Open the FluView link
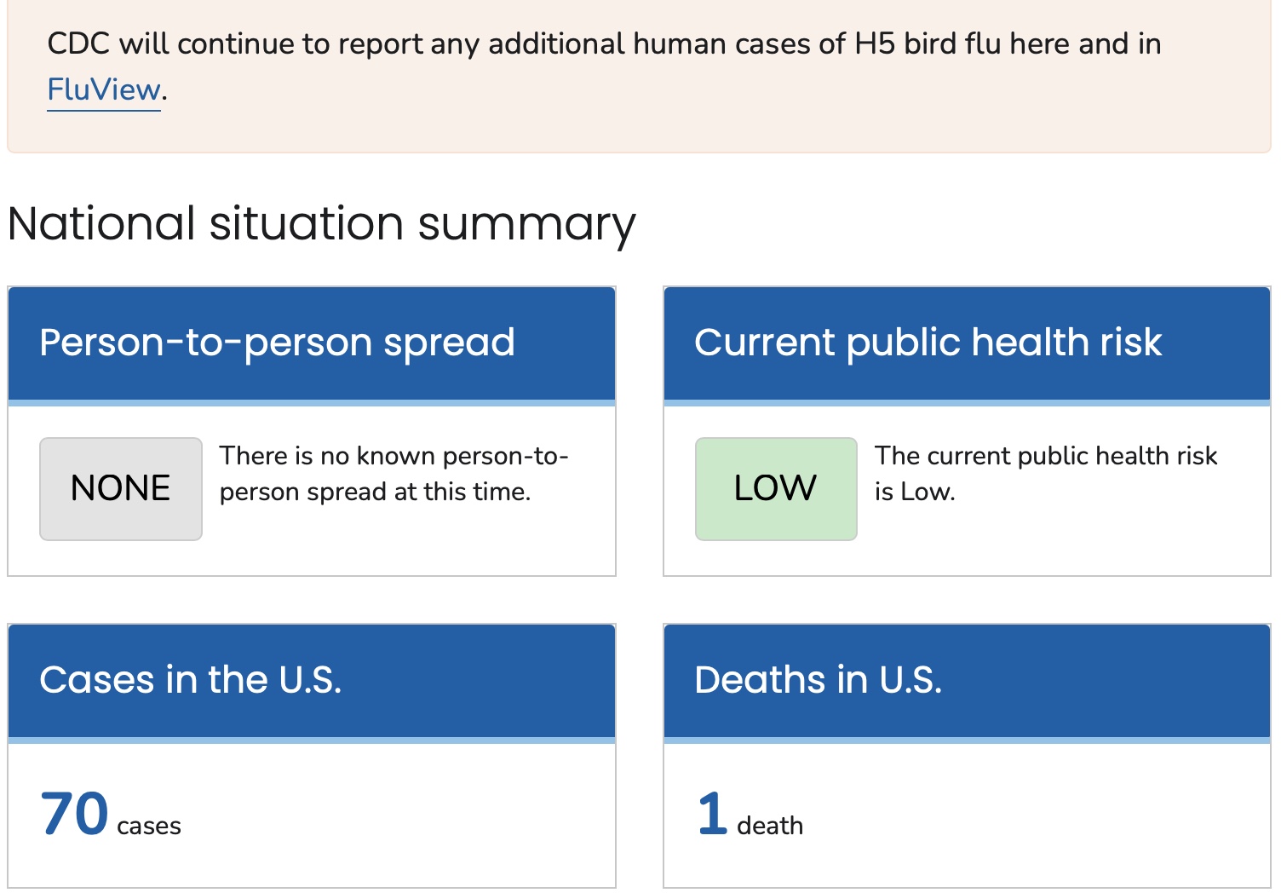1281x893 pixels. (x=103, y=89)
